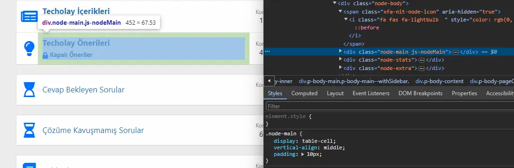The width and height of the screenshot is (514, 168).
Task: Expand the padding shorthand triangle
Action: (303, 154)
